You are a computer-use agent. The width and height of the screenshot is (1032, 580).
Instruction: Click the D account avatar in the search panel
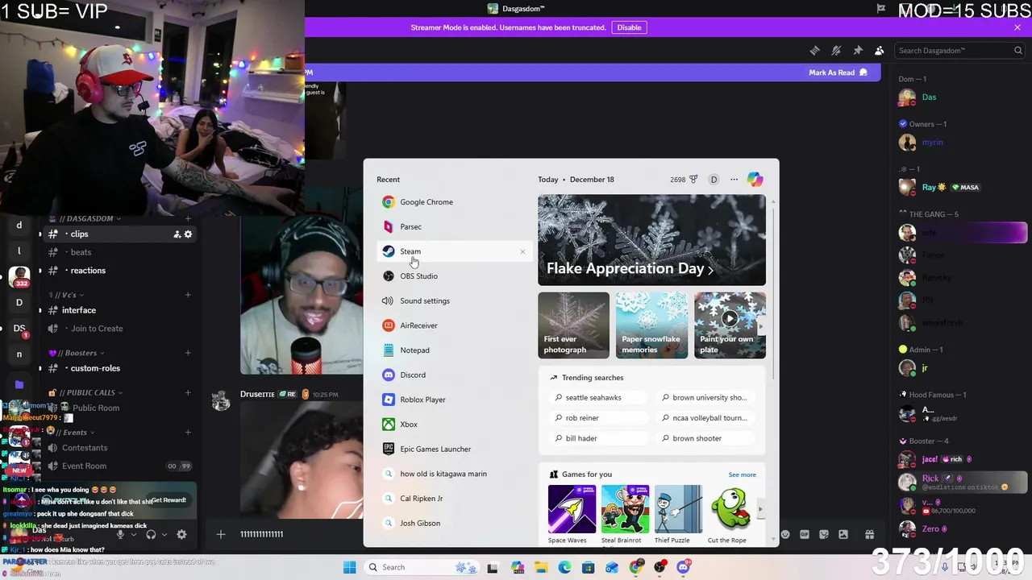(714, 180)
